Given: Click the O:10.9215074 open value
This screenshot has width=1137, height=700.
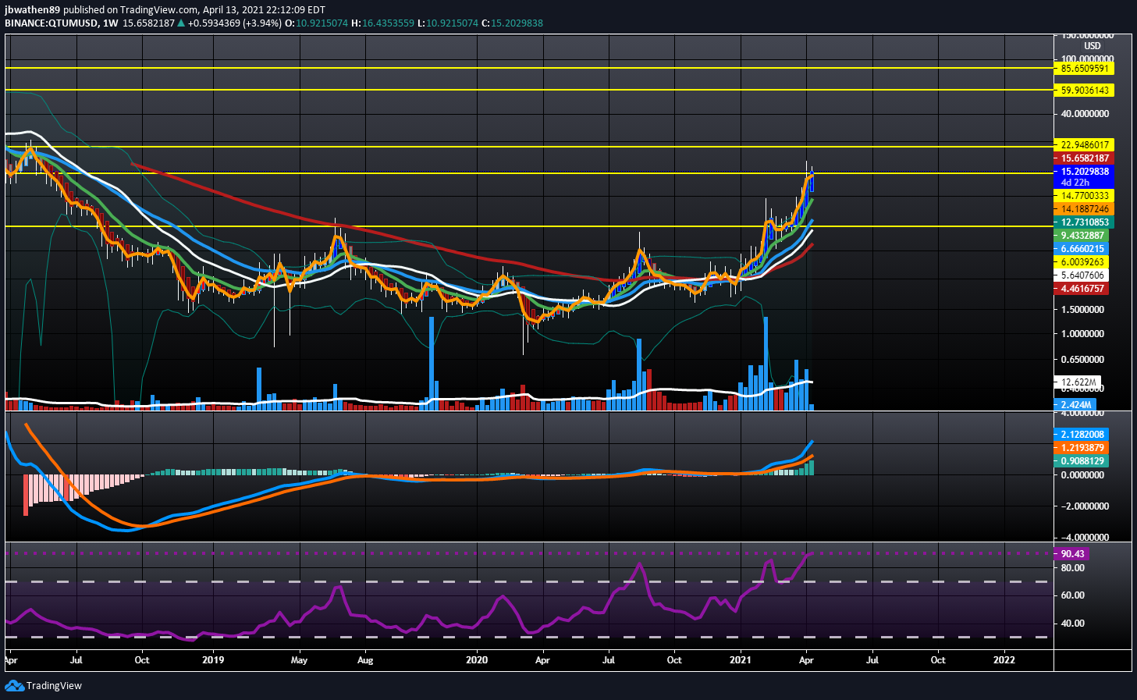Looking at the screenshot, I should click(316, 23).
